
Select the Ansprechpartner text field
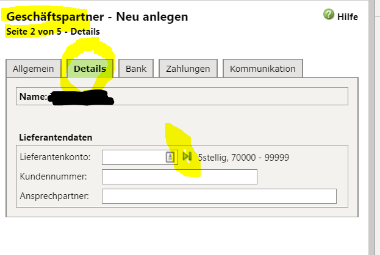[219, 196]
